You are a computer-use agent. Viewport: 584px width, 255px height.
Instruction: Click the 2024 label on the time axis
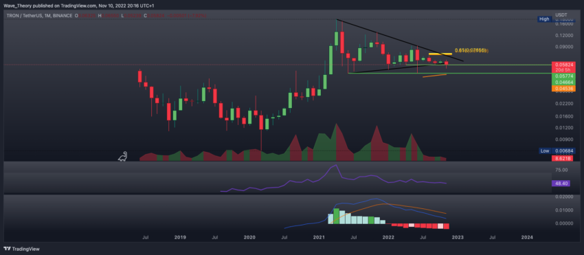[527, 237]
